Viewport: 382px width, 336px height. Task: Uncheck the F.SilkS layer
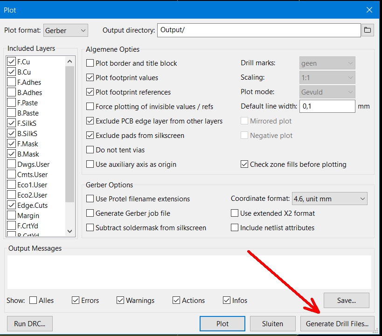click(12, 123)
